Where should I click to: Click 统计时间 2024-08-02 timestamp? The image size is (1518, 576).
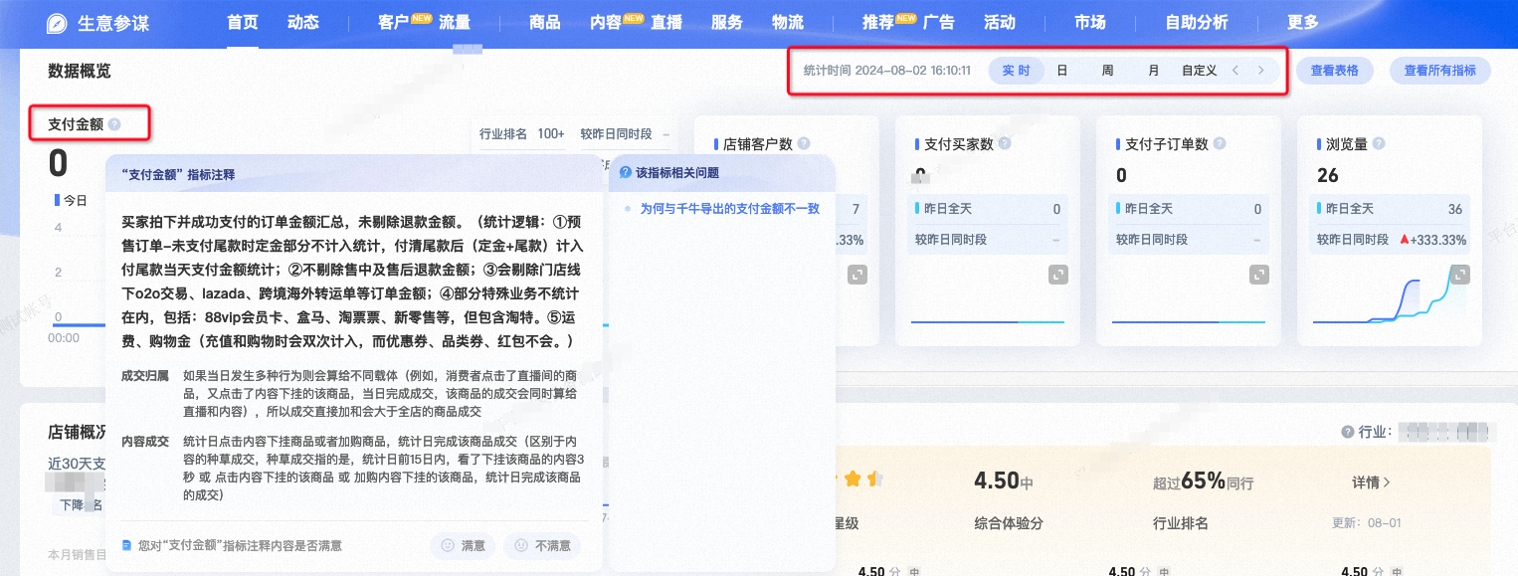(x=886, y=71)
